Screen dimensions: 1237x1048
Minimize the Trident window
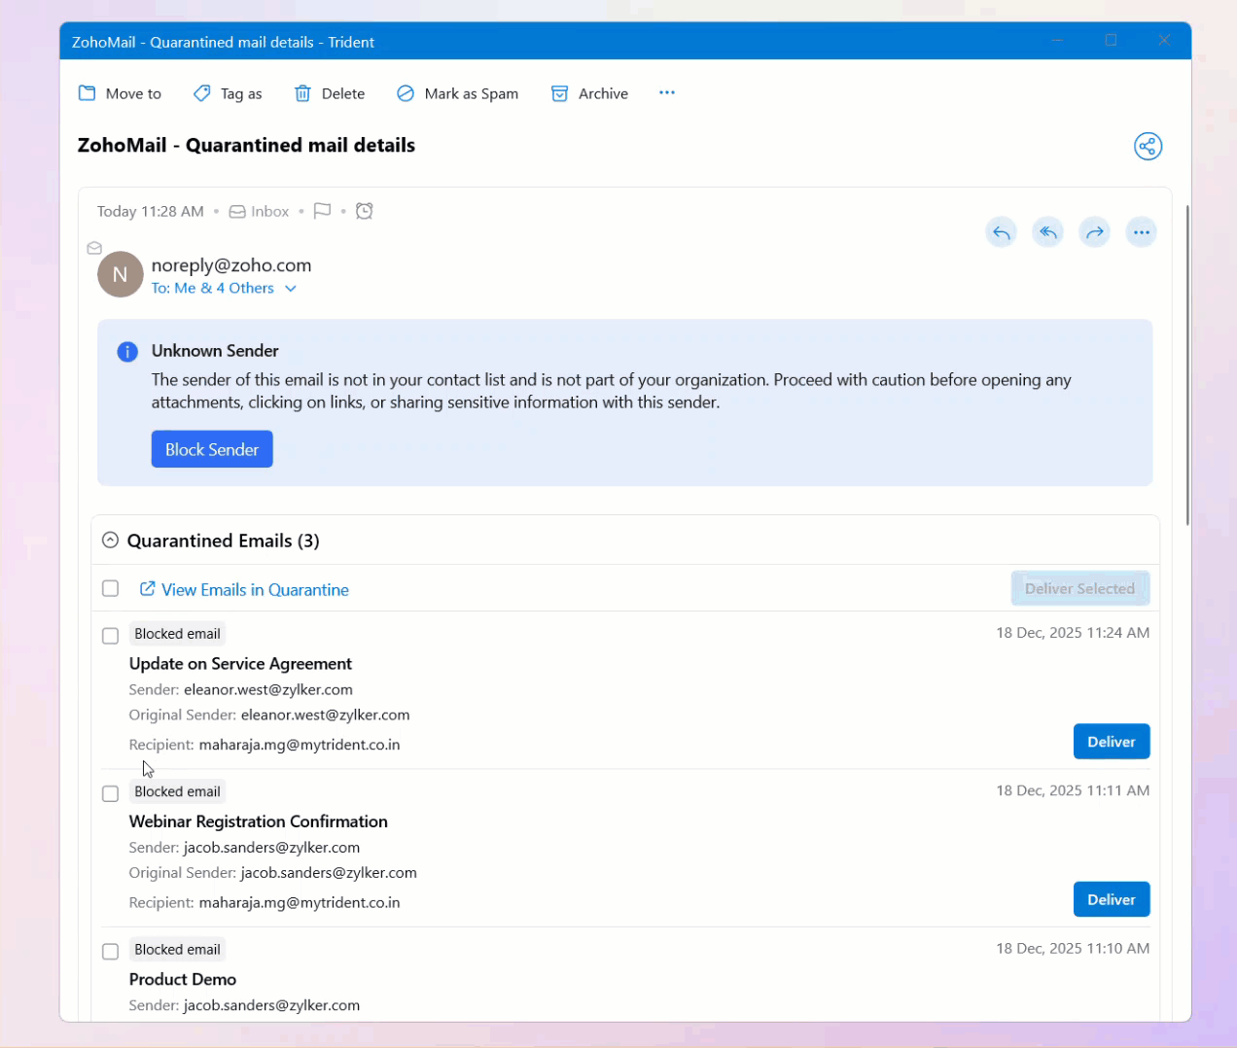click(x=1057, y=41)
